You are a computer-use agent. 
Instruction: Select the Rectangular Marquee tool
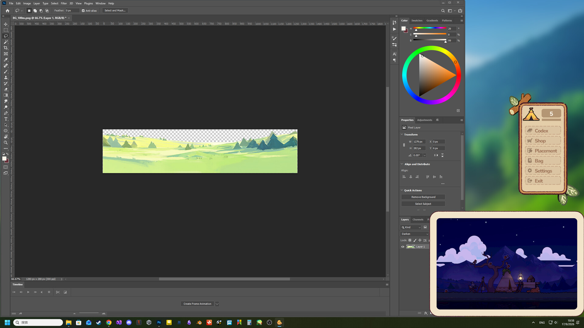(5, 30)
